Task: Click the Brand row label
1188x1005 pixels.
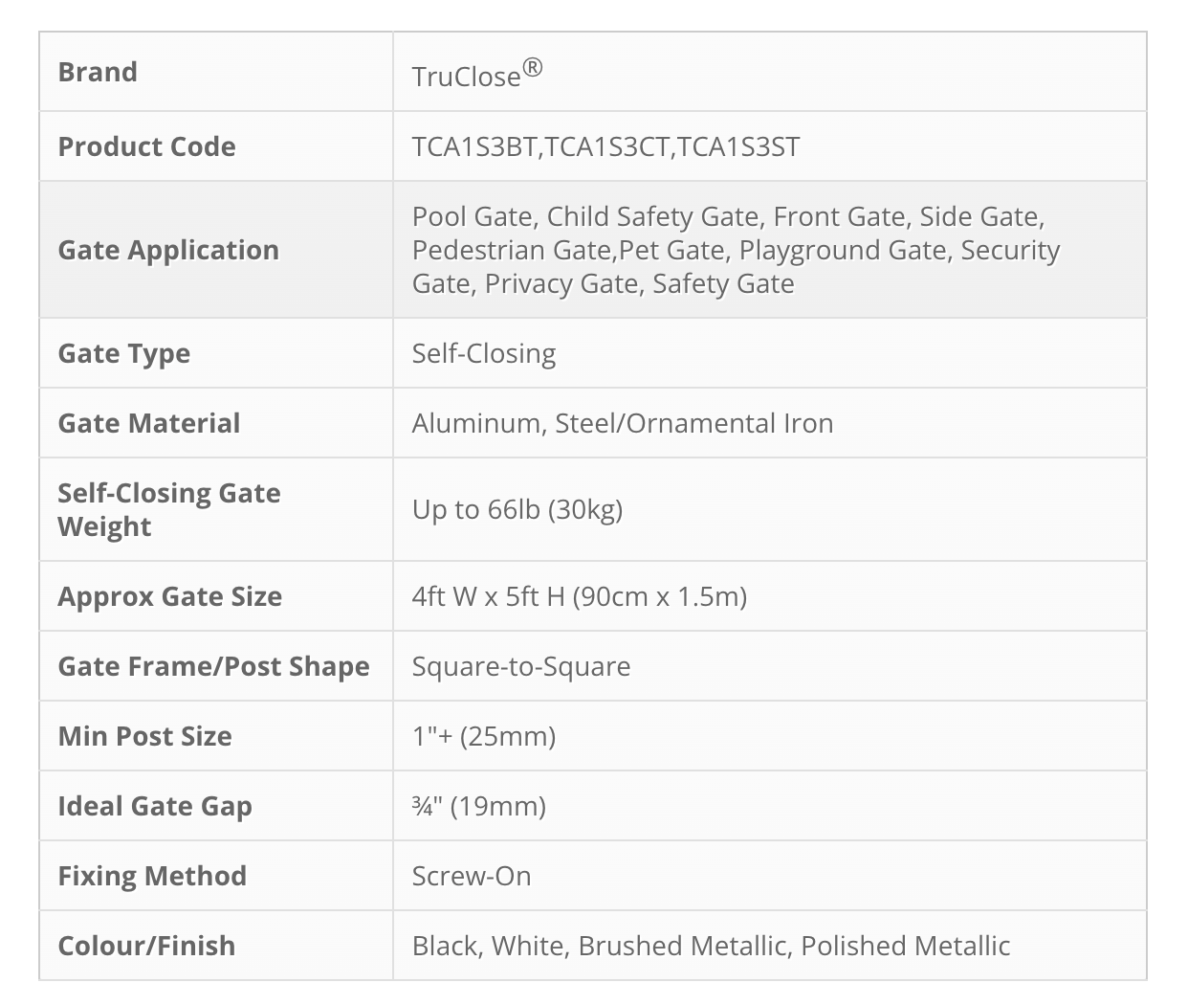Action: [x=98, y=72]
